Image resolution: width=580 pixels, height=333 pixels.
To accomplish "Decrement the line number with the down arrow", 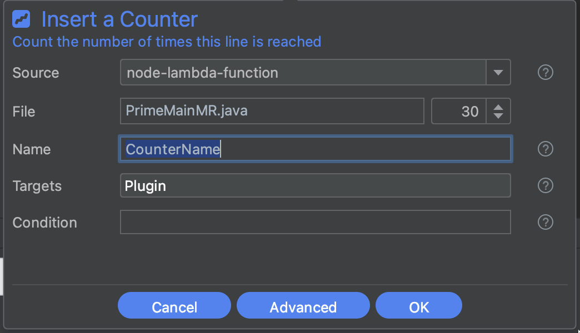I will pyautogui.click(x=498, y=116).
